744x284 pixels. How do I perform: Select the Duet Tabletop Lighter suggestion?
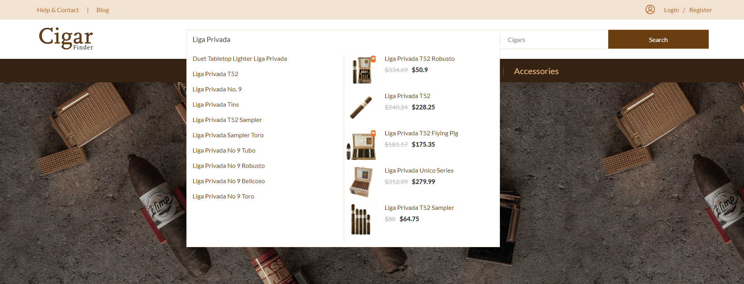tap(239, 59)
